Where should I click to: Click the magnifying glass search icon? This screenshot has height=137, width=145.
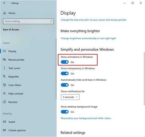click(x=51, y=21)
